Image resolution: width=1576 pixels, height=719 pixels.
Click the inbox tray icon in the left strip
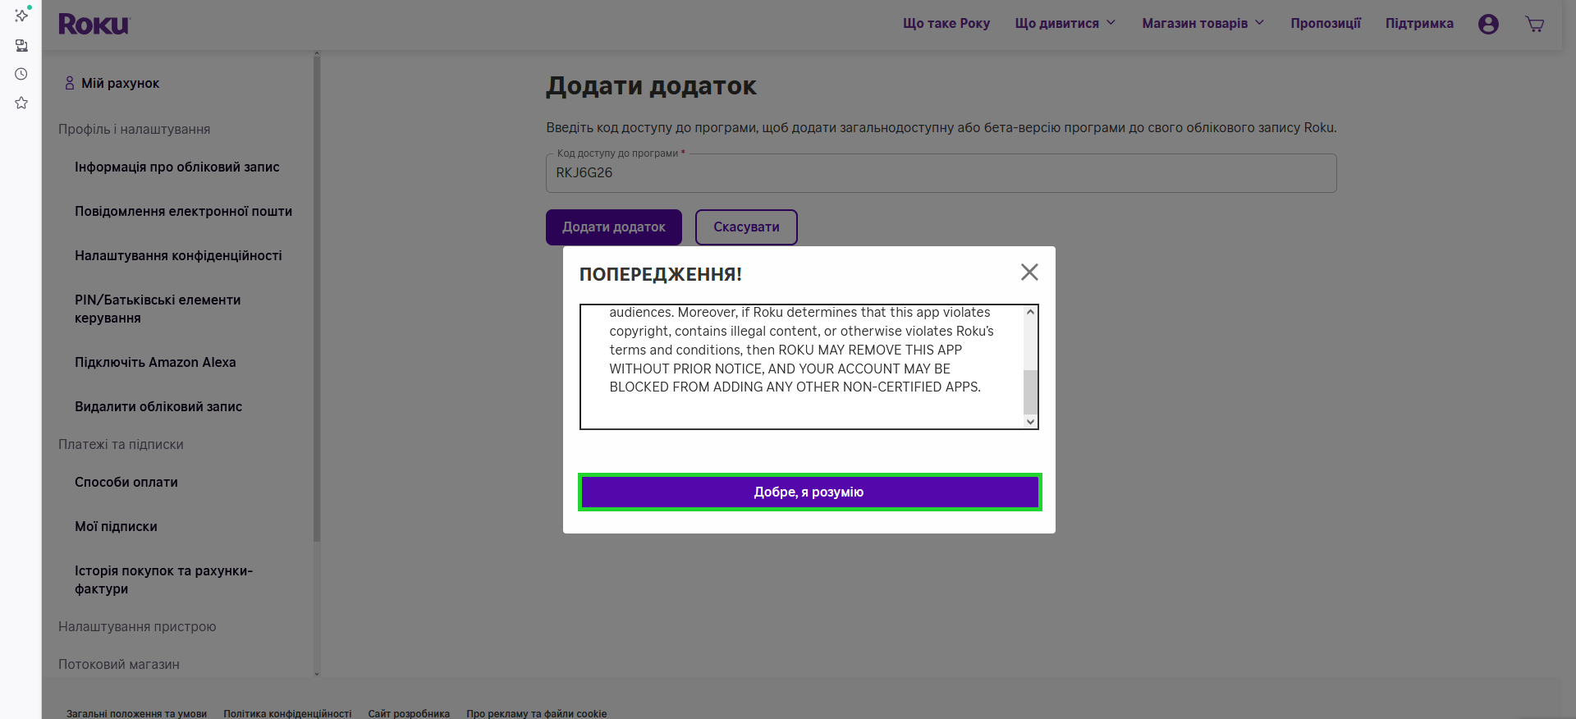tap(21, 45)
